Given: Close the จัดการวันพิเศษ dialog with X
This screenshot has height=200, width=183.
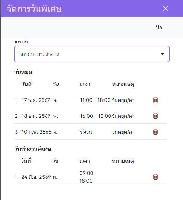Looking at the screenshot, I should point(166,9).
